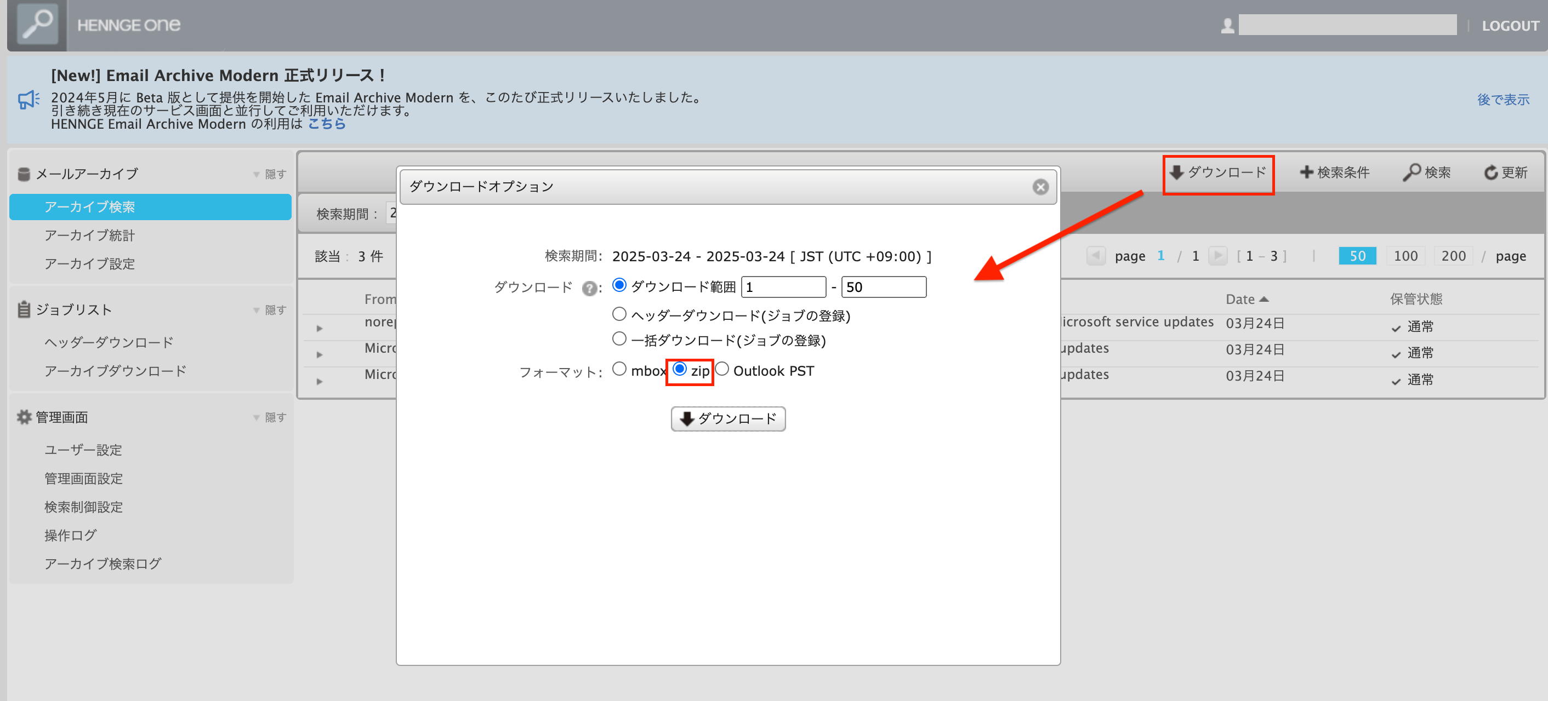Screen dimensions: 1548x701
Task: Set 100 results per page
Action: (x=1405, y=256)
